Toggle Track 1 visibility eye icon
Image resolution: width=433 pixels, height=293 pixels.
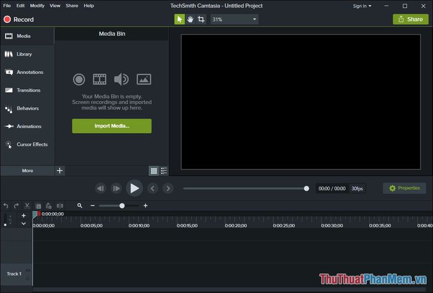click(28, 270)
